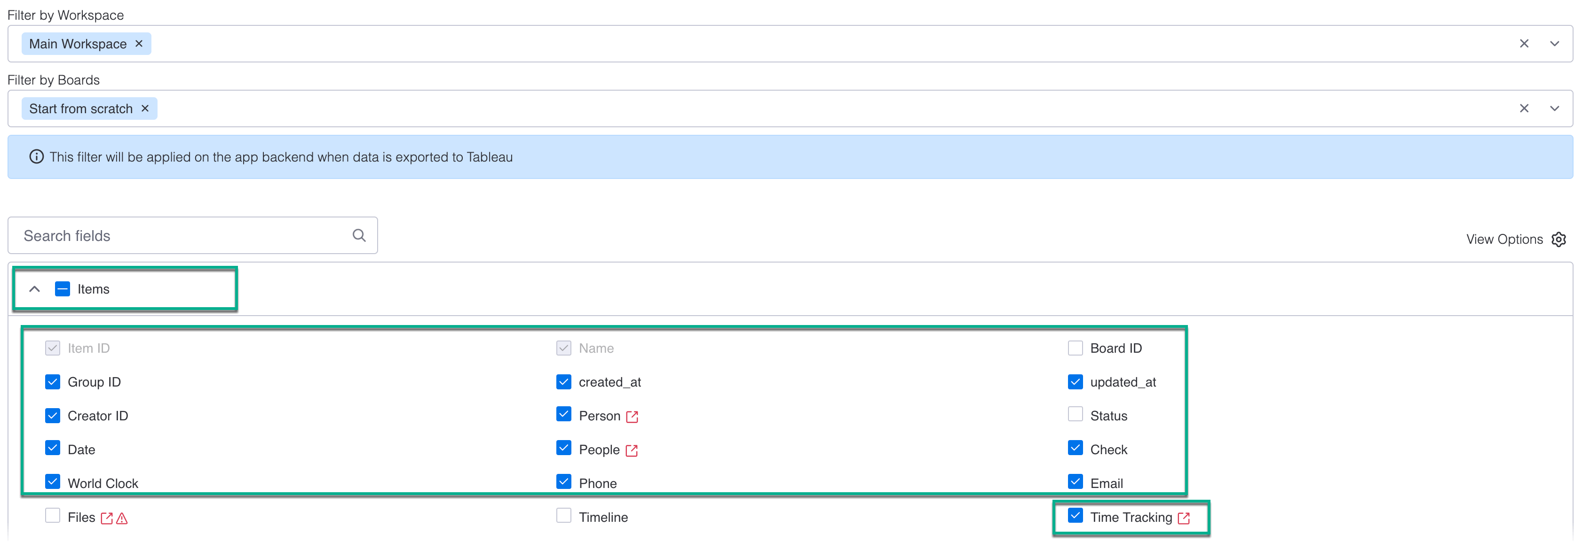Click the search magnifier icon
This screenshot has width=1582, height=542.
point(359,235)
